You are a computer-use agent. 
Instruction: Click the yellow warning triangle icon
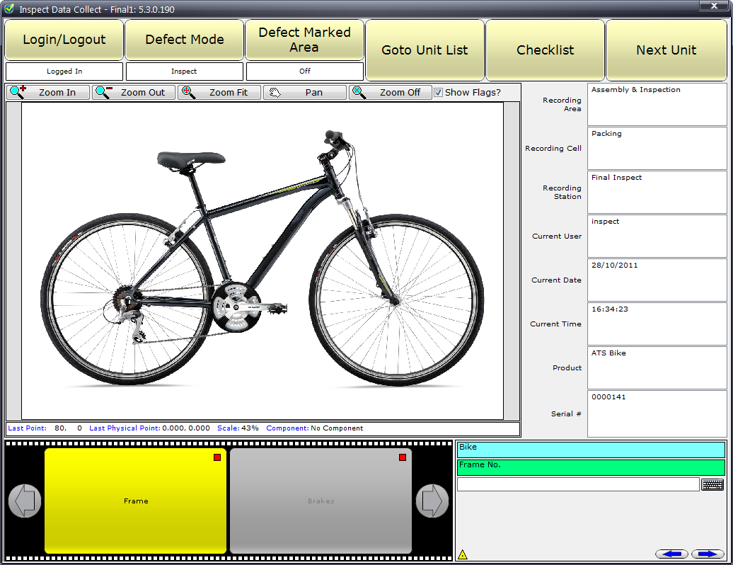tap(463, 554)
